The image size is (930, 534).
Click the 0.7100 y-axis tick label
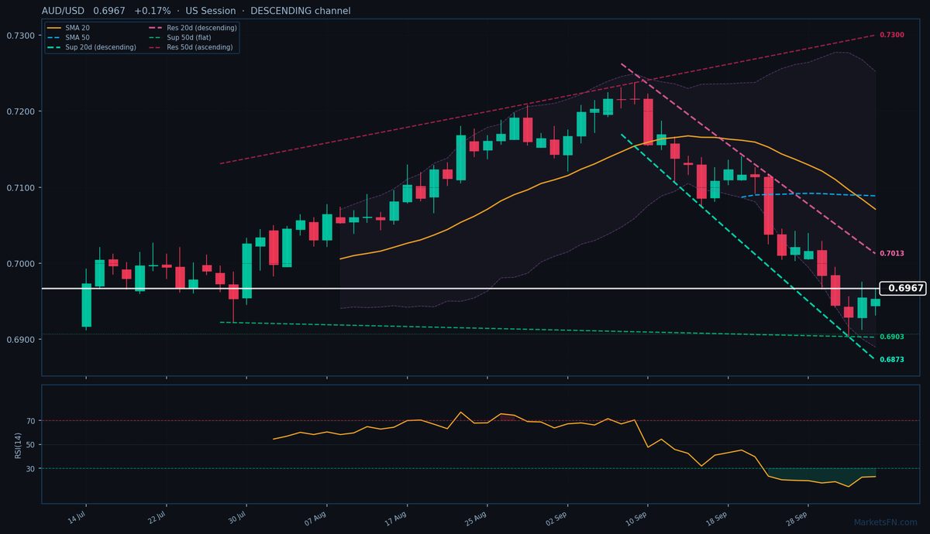coord(20,188)
